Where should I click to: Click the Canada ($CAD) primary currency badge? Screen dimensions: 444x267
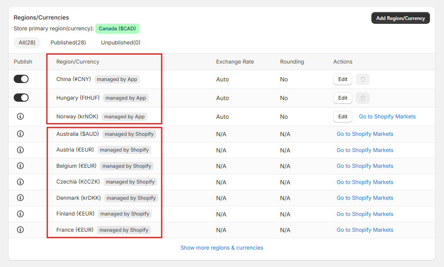tap(117, 28)
